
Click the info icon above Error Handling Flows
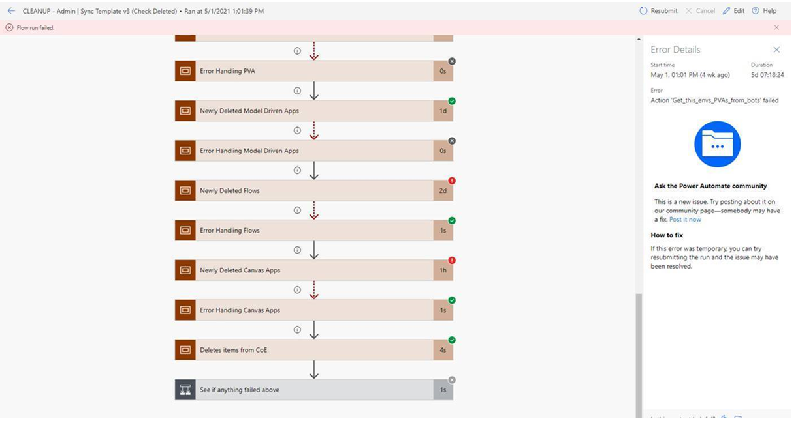point(297,210)
